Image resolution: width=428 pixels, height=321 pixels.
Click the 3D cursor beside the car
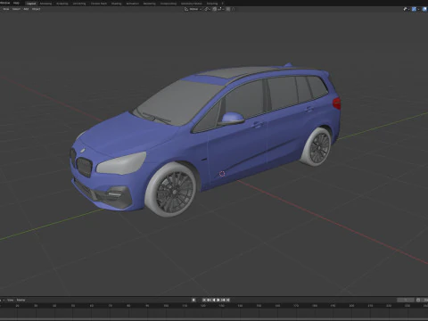(x=222, y=174)
